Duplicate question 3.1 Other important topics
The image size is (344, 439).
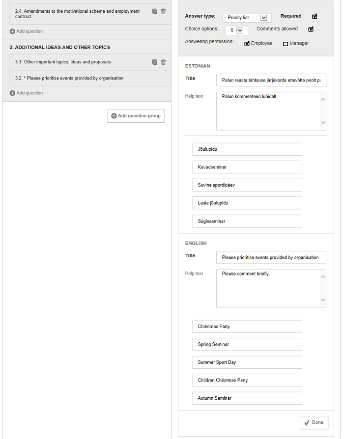click(155, 62)
